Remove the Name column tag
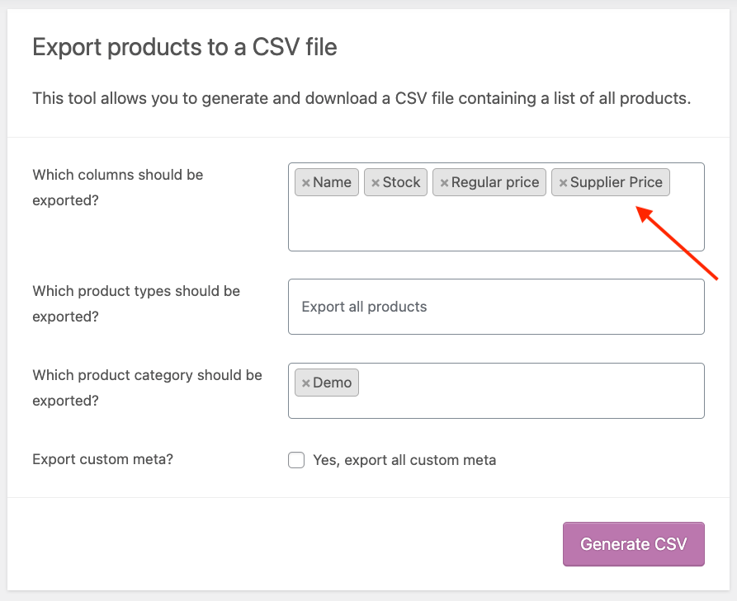737x601 pixels. point(306,183)
